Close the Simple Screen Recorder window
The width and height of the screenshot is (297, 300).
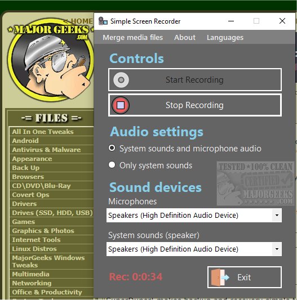(282, 21)
